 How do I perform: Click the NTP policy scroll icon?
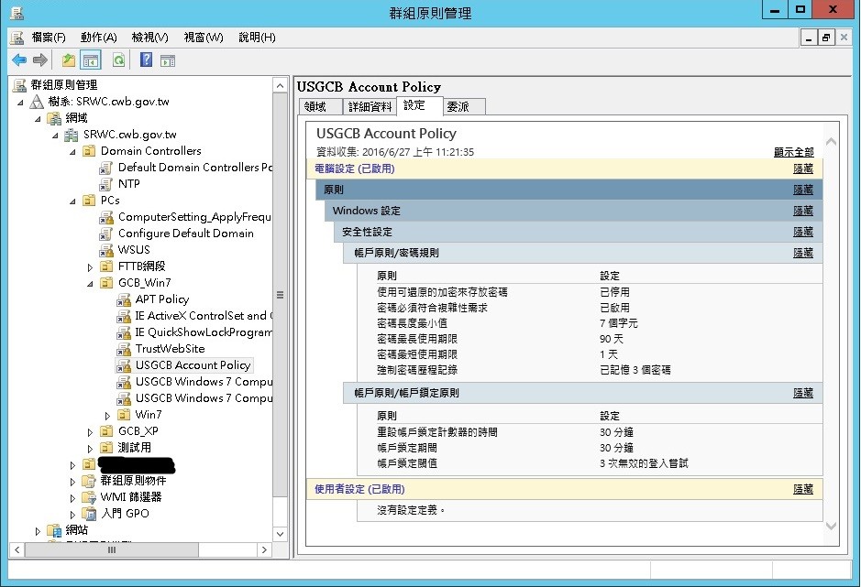tap(106, 184)
